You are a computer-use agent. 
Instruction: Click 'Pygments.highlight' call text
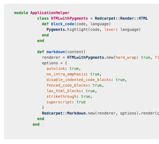[x=67, y=29]
